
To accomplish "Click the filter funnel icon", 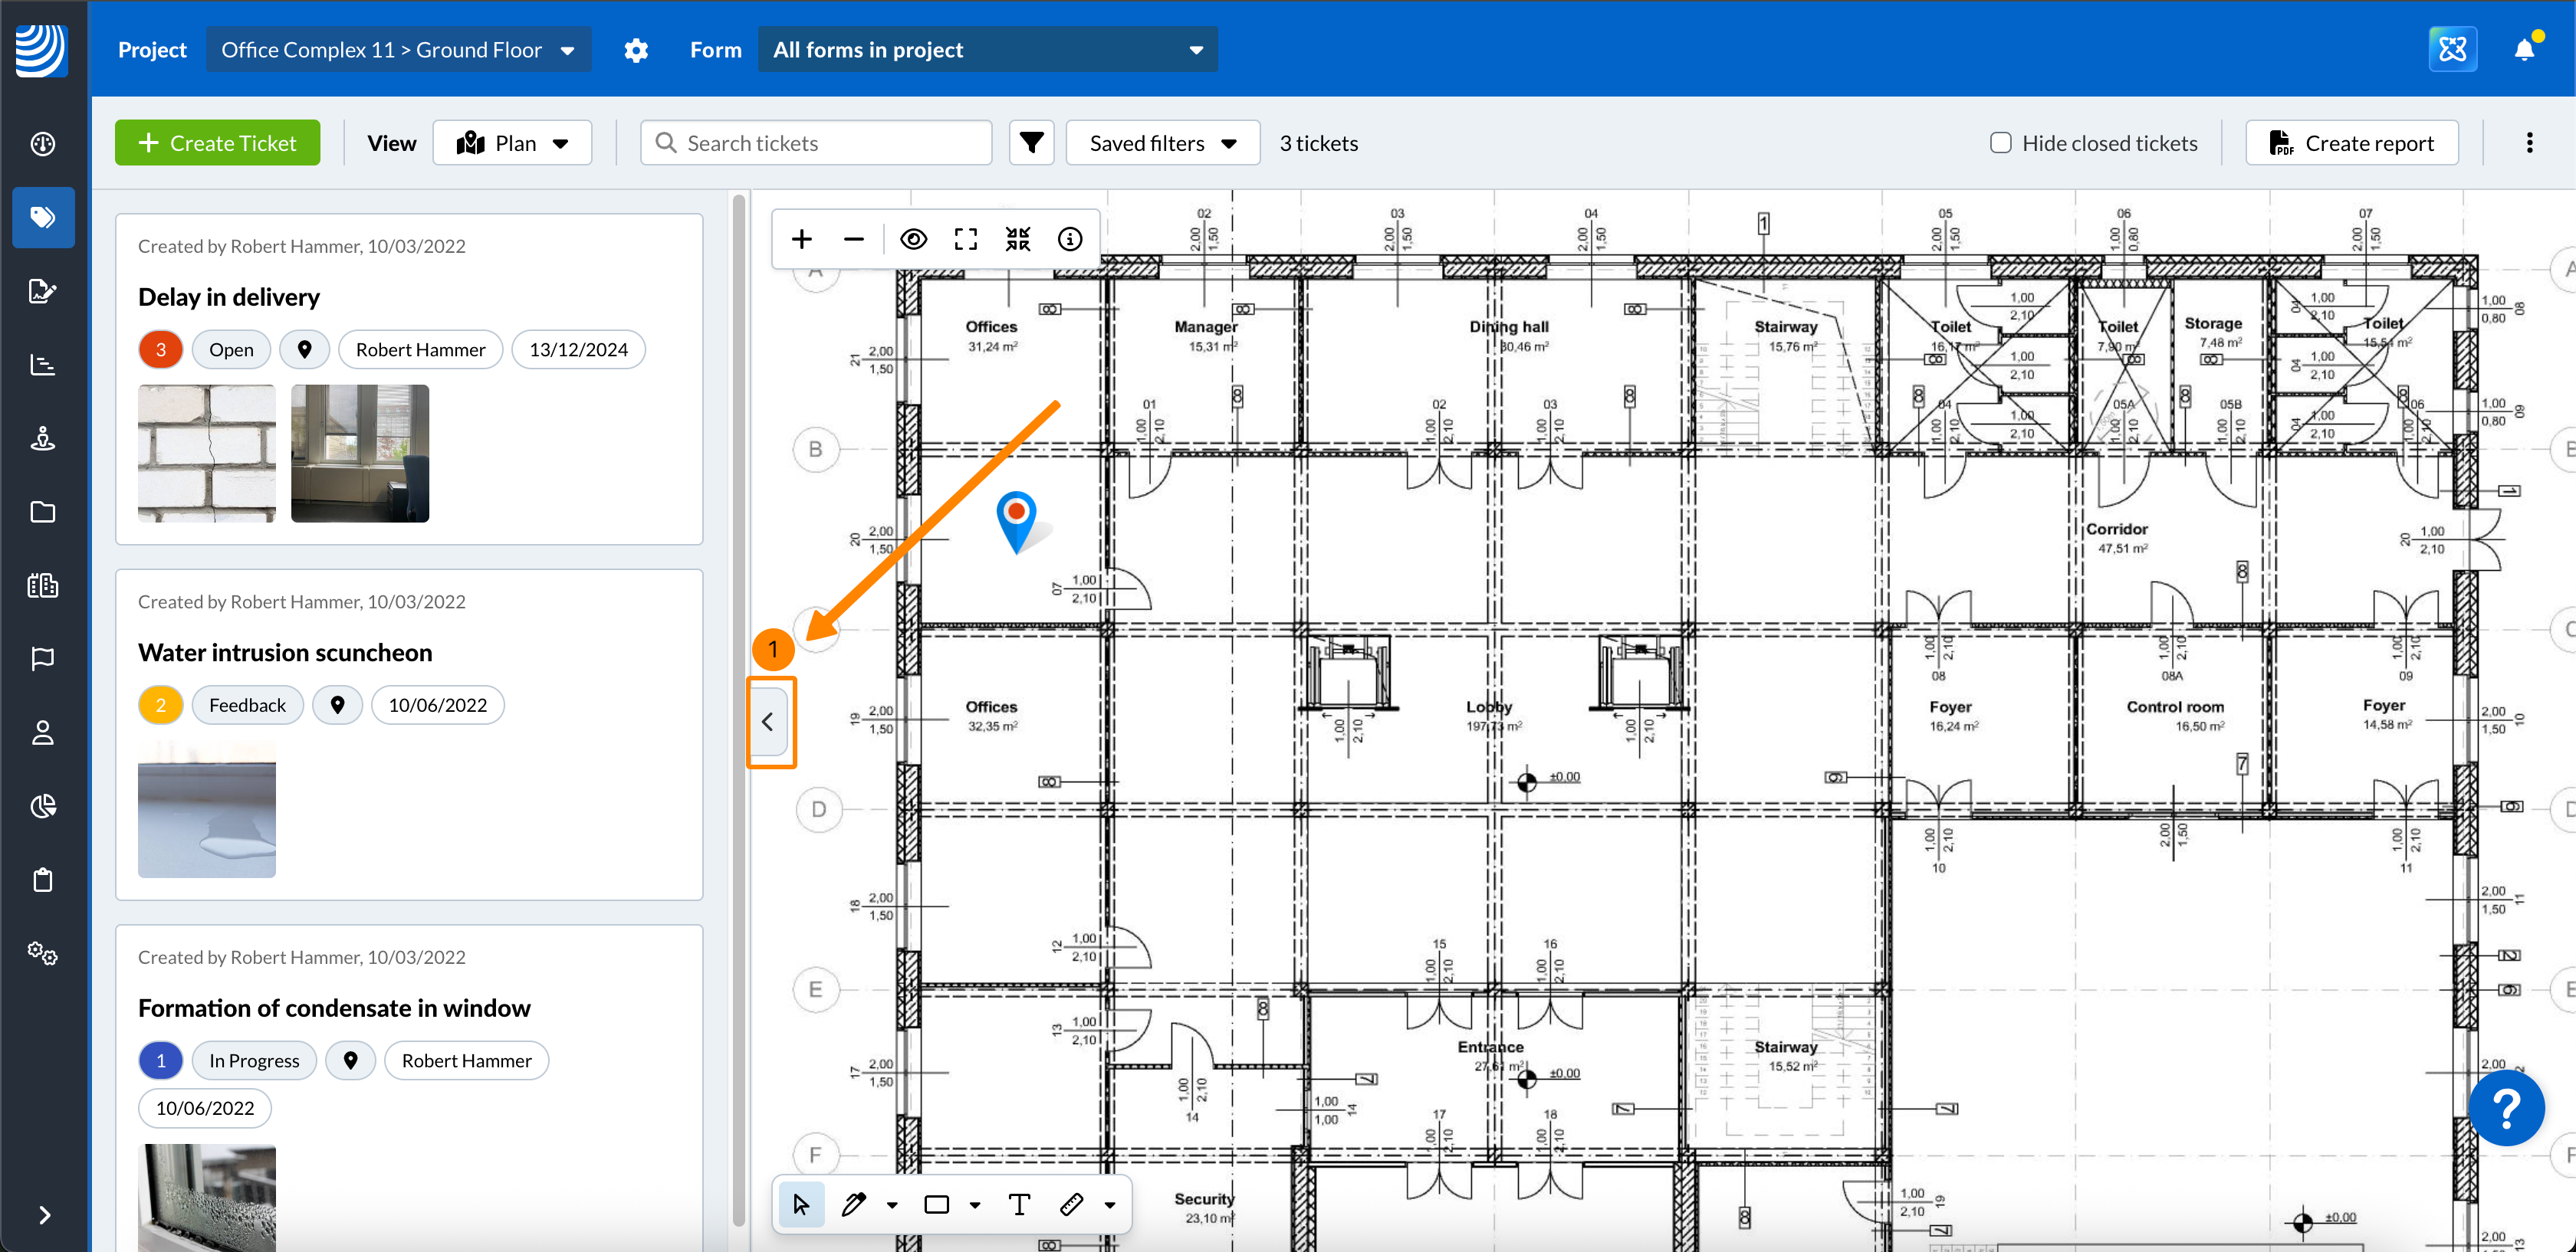I will pos(1031,143).
